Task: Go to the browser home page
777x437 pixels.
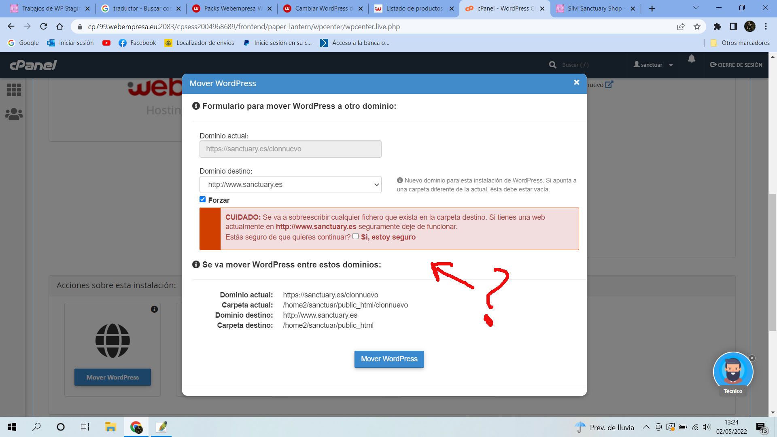Action: (60, 27)
